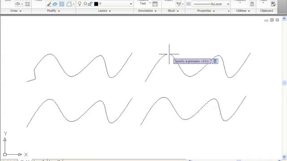The height and width of the screenshot is (161, 287).
Task: Open the Text flyout arrow
Action: (150, 3)
